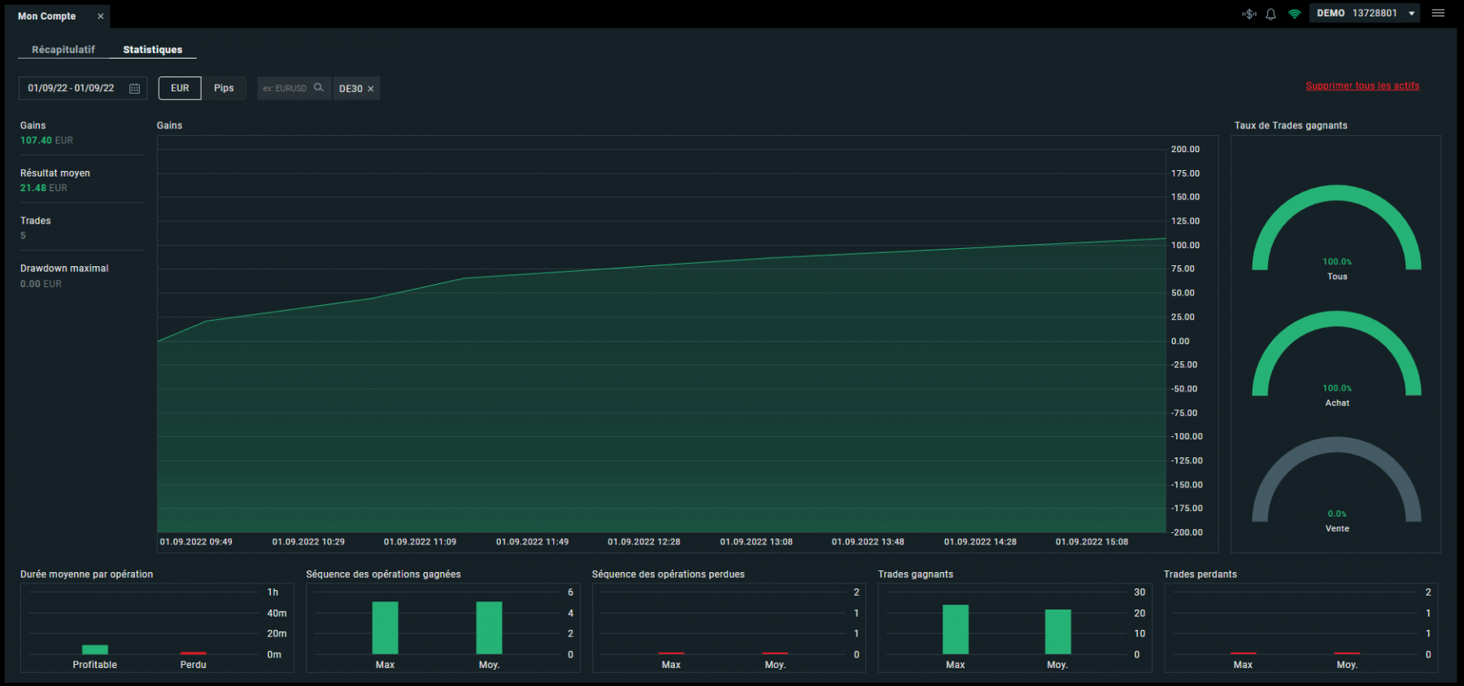This screenshot has width=1464, height=686.
Task: Click Moy. bar in Séquence des opérations gagnées
Action: click(489, 627)
